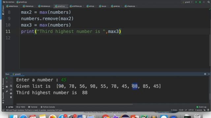This screenshot has width=211, height=118.
Task: Open the tax.py editor tab
Action: point(103,6)
